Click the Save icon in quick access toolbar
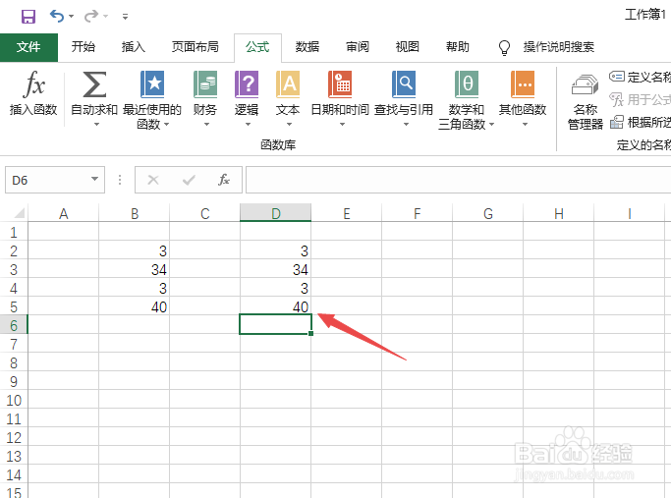 point(28,17)
